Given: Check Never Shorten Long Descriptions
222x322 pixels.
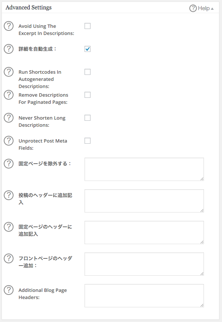Looking at the screenshot, I should point(88,118).
